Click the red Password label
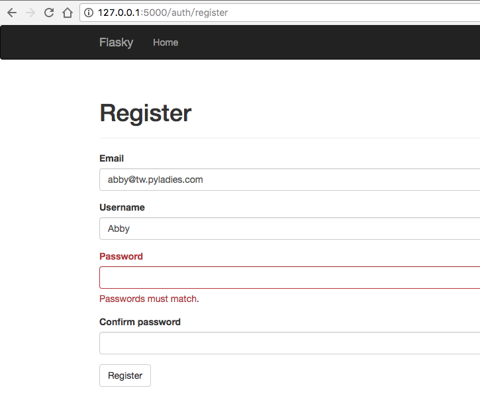 [120, 256]
